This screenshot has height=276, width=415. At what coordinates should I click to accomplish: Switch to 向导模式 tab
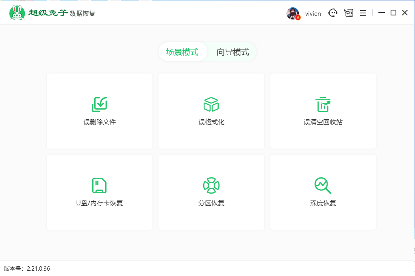[233, 52]
